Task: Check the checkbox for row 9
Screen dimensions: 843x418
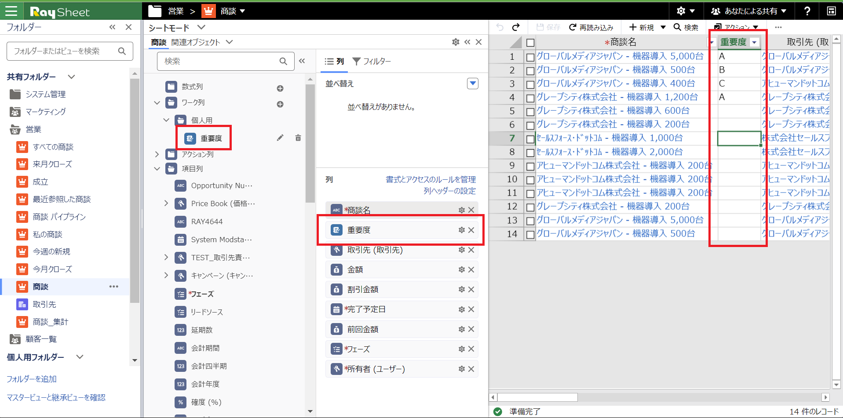Action: (530, 167)
